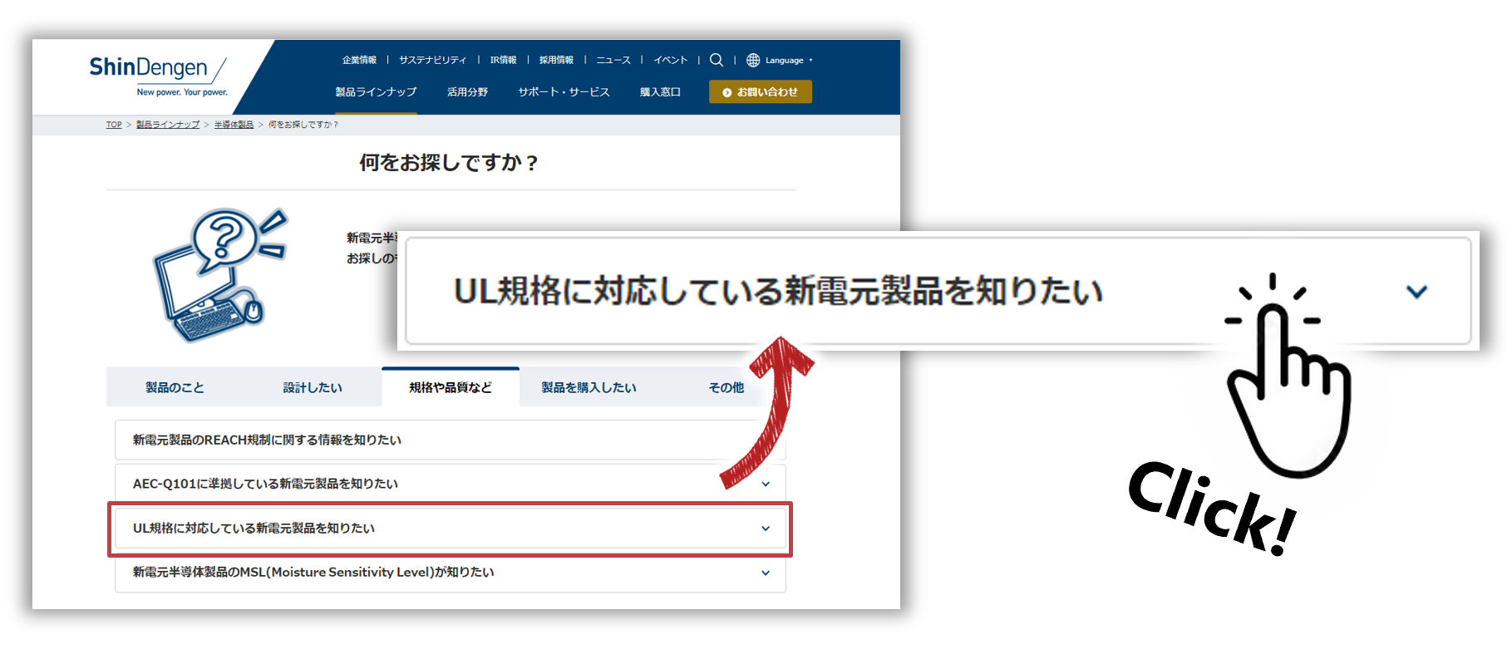Click the お問い合わせ button

point(760,91)
